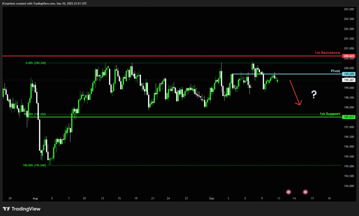Click 201.000 on the price axis
359x216 pixels.
(349, 48)
